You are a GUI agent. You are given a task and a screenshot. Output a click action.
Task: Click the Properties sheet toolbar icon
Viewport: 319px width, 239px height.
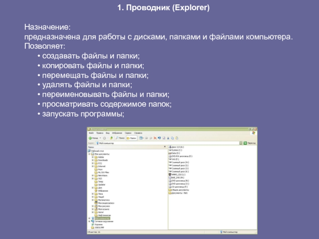click(164, 138)
